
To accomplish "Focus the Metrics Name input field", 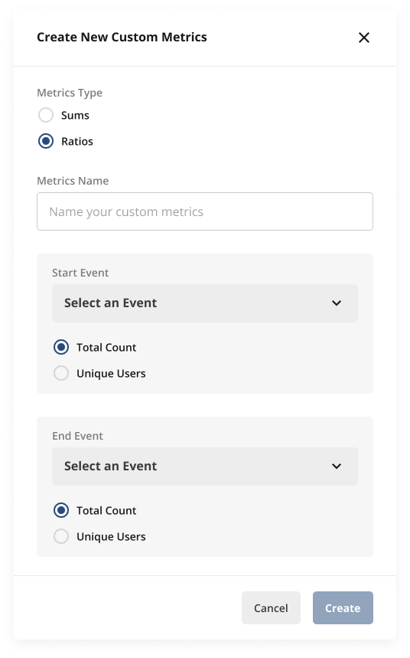I will [x=204, y=211].
